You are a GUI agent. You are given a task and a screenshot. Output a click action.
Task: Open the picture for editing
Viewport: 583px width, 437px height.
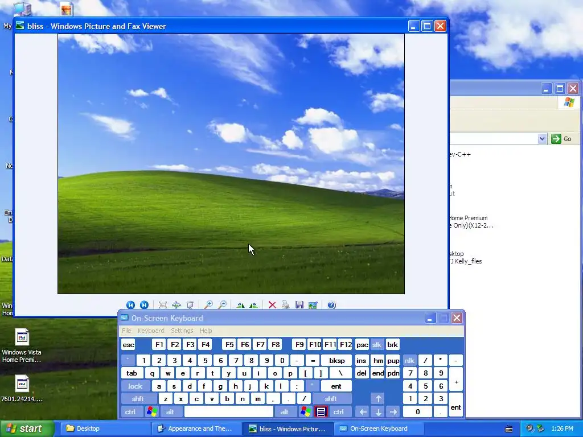(313, 305)
